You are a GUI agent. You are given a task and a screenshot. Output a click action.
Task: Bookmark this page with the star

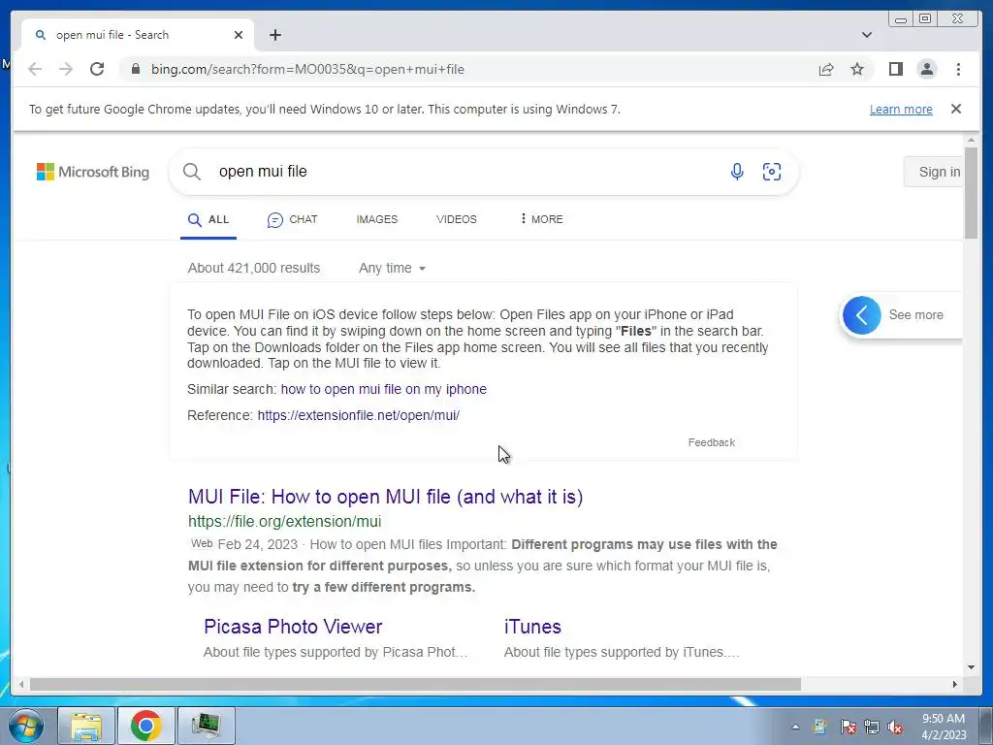pos(857,69)
